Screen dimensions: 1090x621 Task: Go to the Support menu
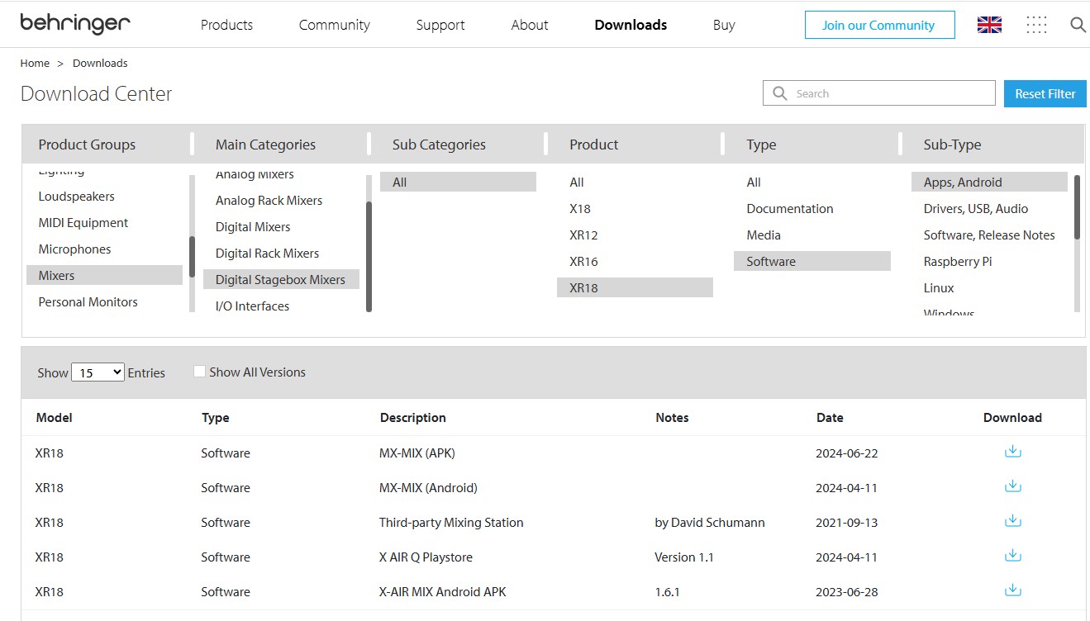click(440, 25)
